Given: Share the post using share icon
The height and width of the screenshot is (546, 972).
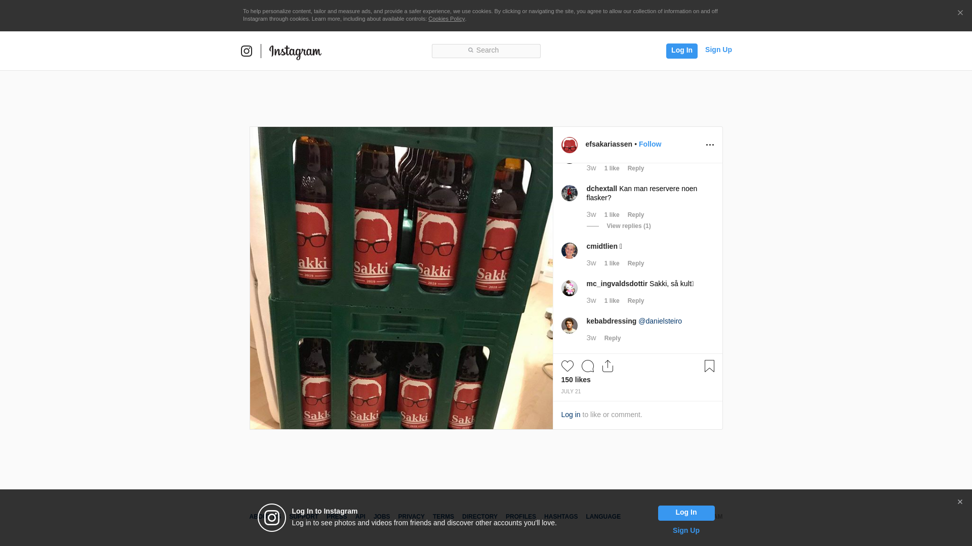Looking at the screenshot, I should (x=607, y=366).
